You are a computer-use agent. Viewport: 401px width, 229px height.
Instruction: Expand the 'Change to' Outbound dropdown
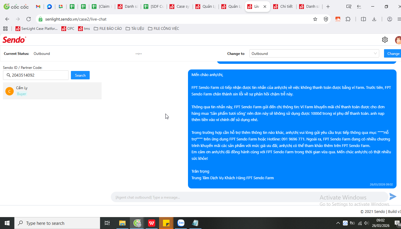(x=314, y=54)
